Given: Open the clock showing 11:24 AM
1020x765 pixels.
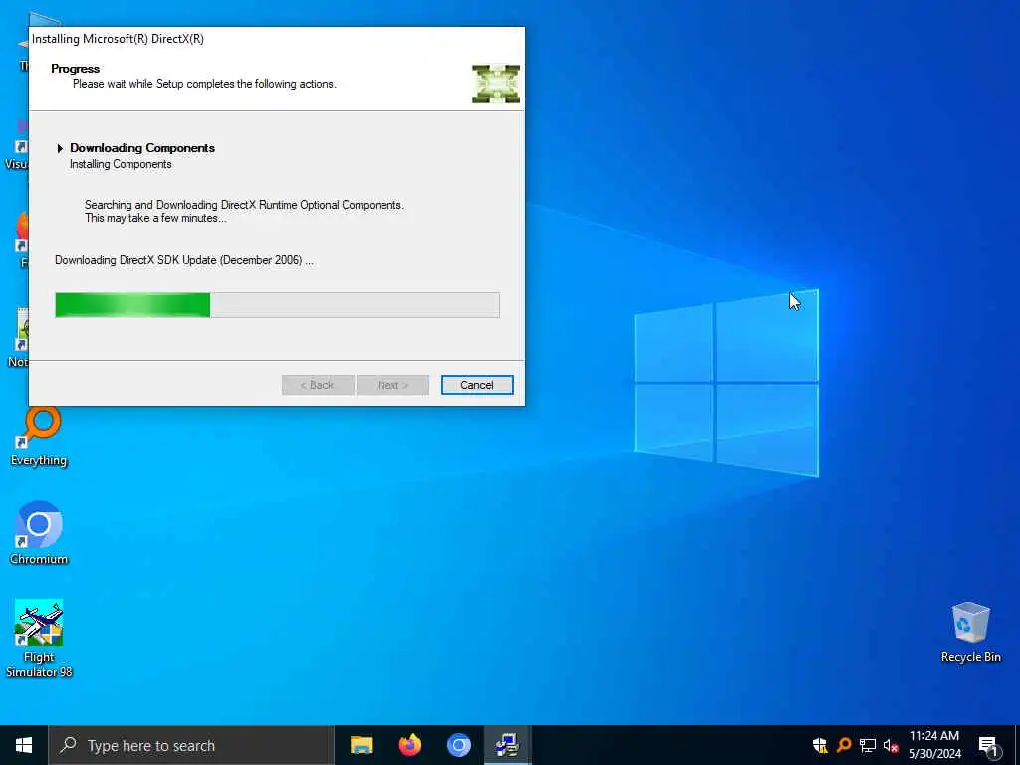Looking at the screenshot, I should tap(934, 745).
